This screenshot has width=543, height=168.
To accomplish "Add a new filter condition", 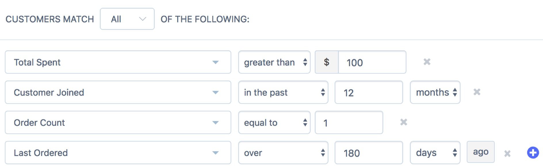I will pos(533,152).
